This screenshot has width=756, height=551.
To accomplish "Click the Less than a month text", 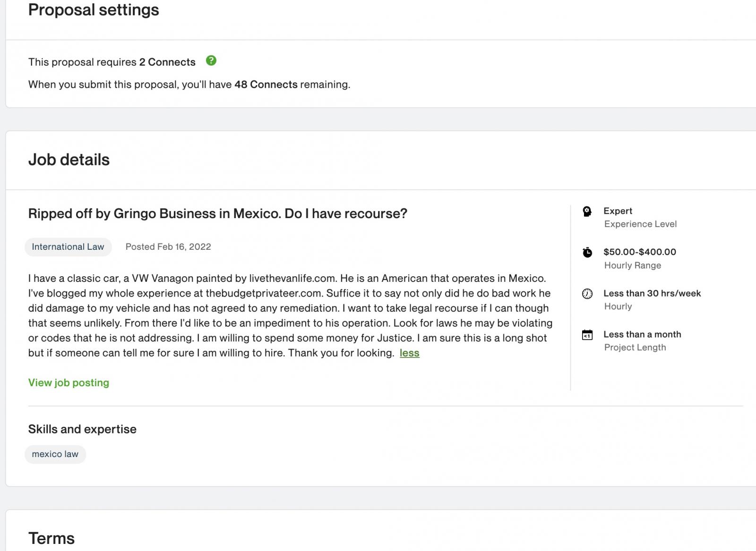I will pos(642,335).
